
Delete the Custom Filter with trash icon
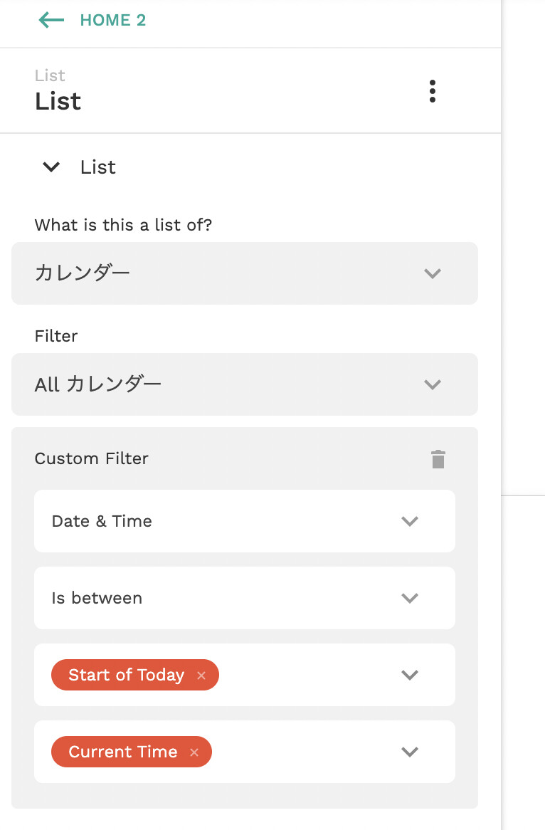pyautogui.click(x=438, y=459)
